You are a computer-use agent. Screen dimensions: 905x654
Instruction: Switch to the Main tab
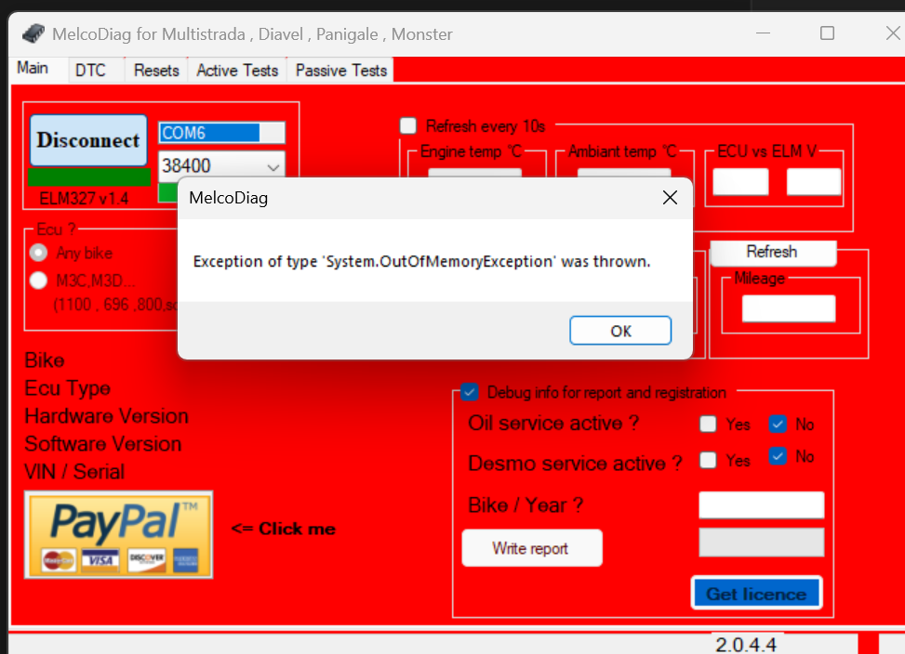tap(33, 68)
